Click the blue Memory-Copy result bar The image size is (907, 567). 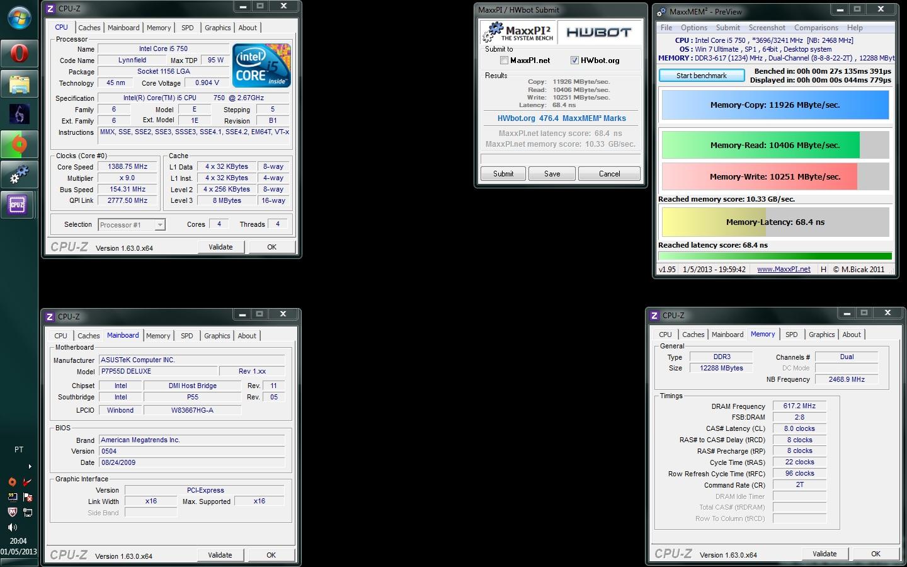point(775,105)
